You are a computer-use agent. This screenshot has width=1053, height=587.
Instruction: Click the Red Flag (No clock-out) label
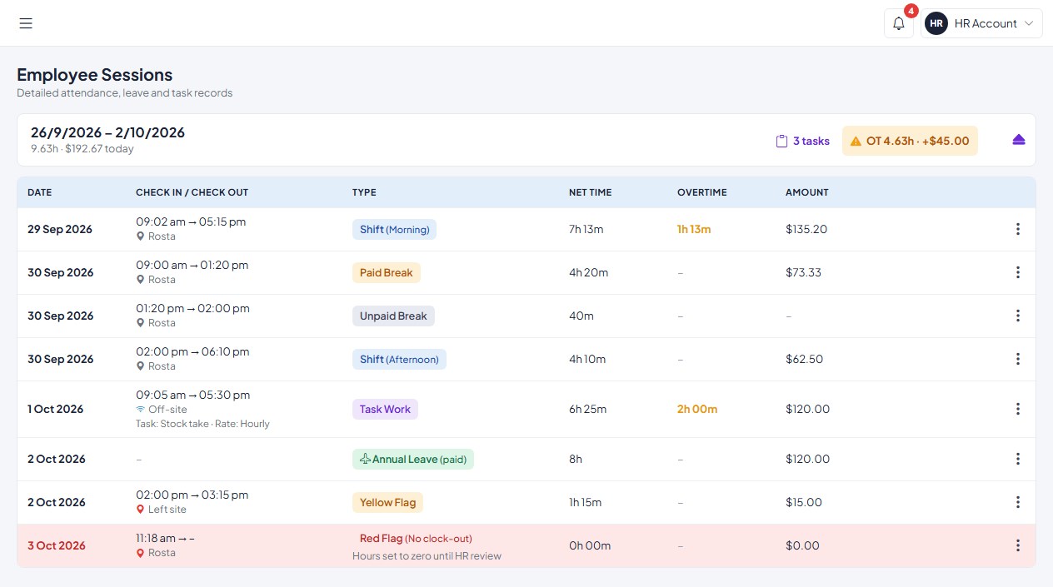[x=416, y=538]
